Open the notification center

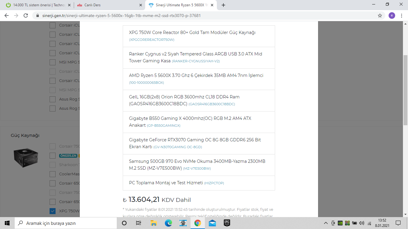[398, 223]
